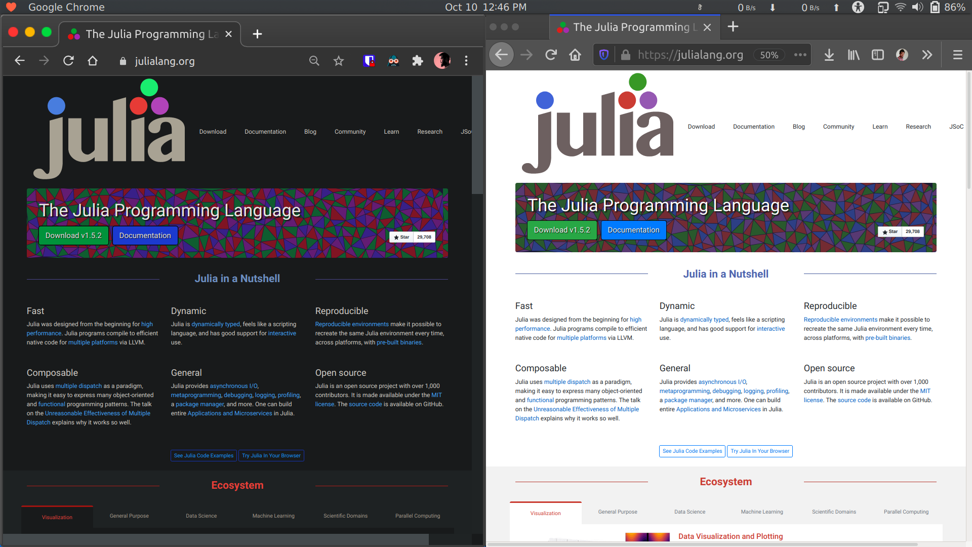This screenshot has width=972, height=547.
Task: Click Chrome page vertical scrollbar
Action: (477, 135)
